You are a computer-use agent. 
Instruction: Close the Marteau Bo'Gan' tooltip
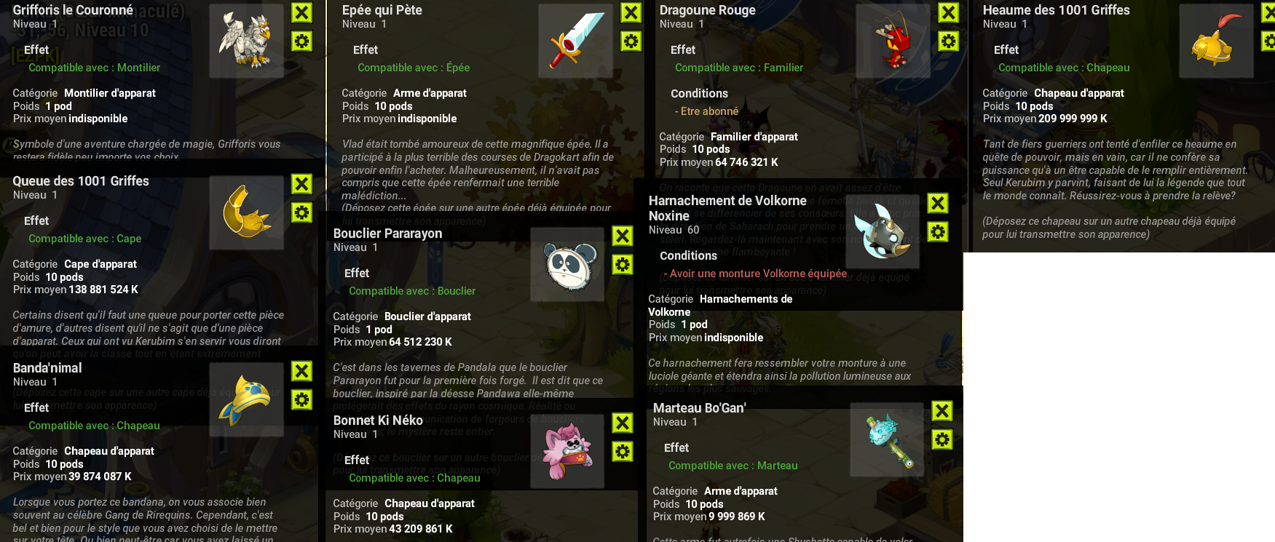point(942,411)
